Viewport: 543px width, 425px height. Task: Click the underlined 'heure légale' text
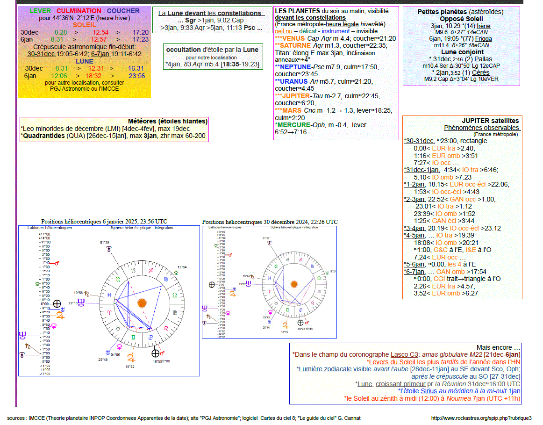[x=342, y=24]
